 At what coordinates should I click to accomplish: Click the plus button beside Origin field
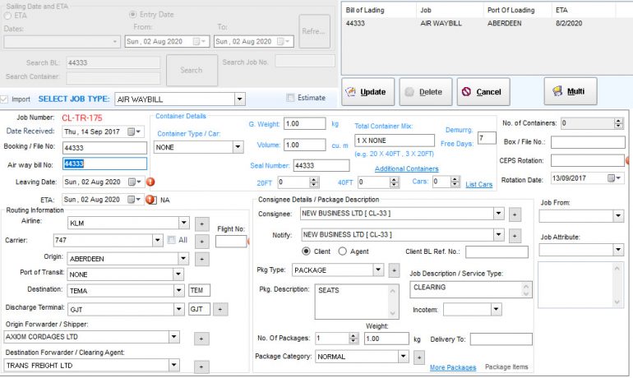point(202,258)
